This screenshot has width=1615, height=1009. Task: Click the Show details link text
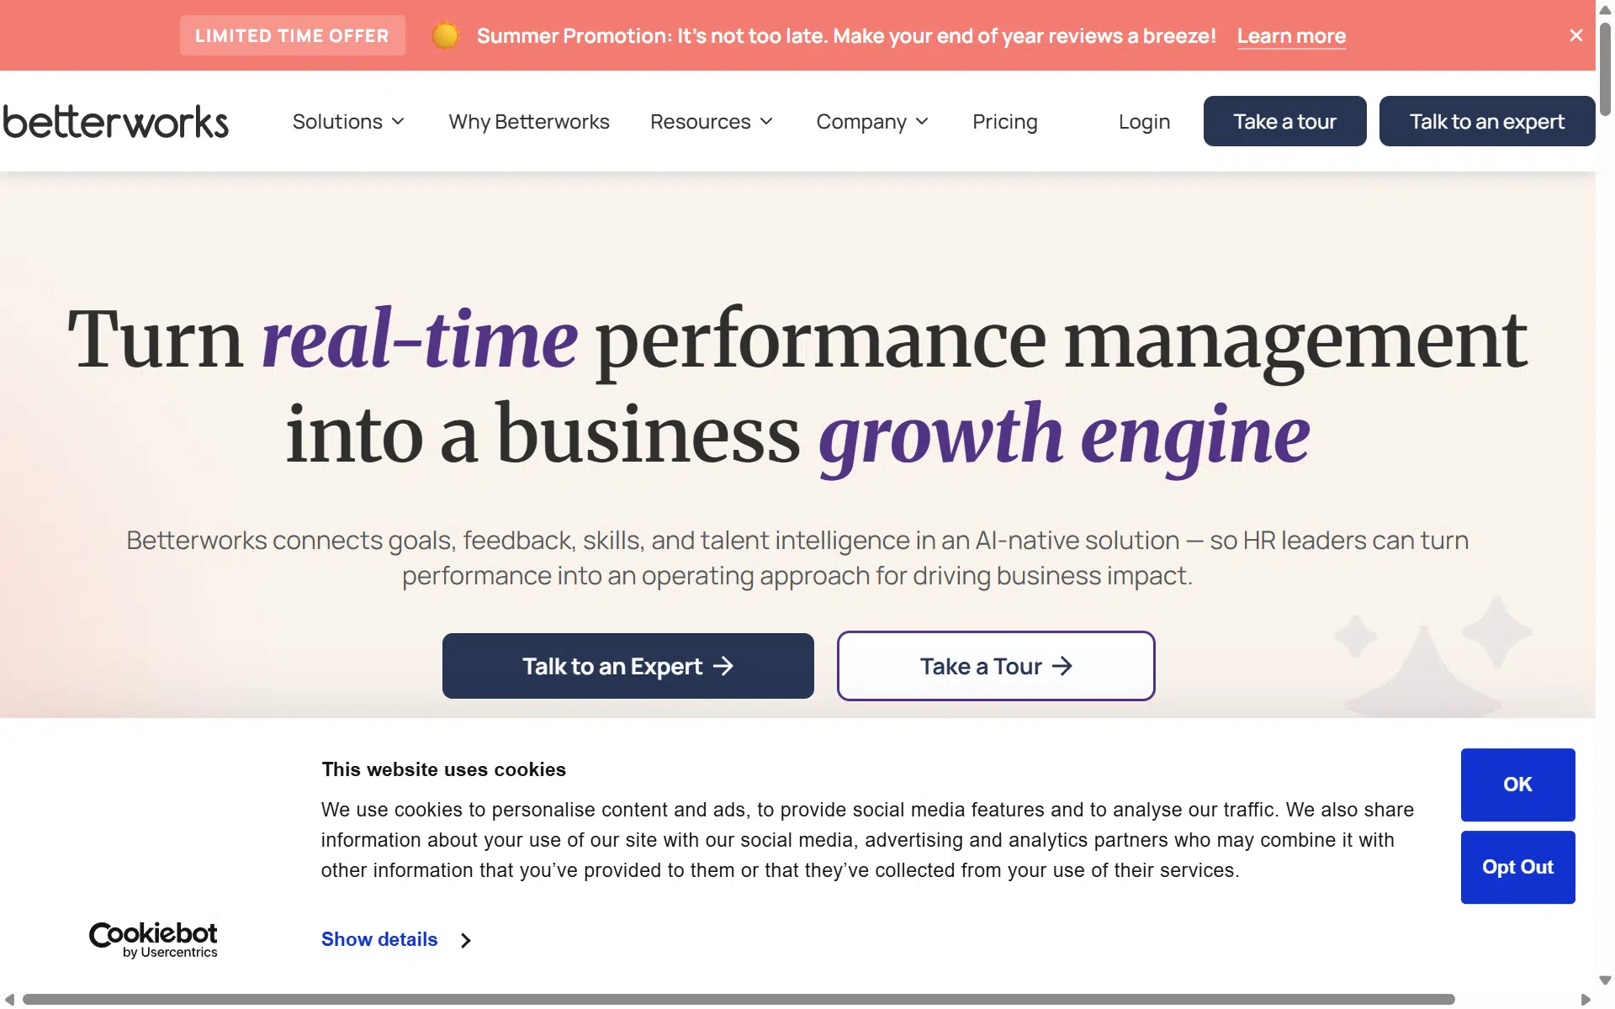tap(379, 939)
